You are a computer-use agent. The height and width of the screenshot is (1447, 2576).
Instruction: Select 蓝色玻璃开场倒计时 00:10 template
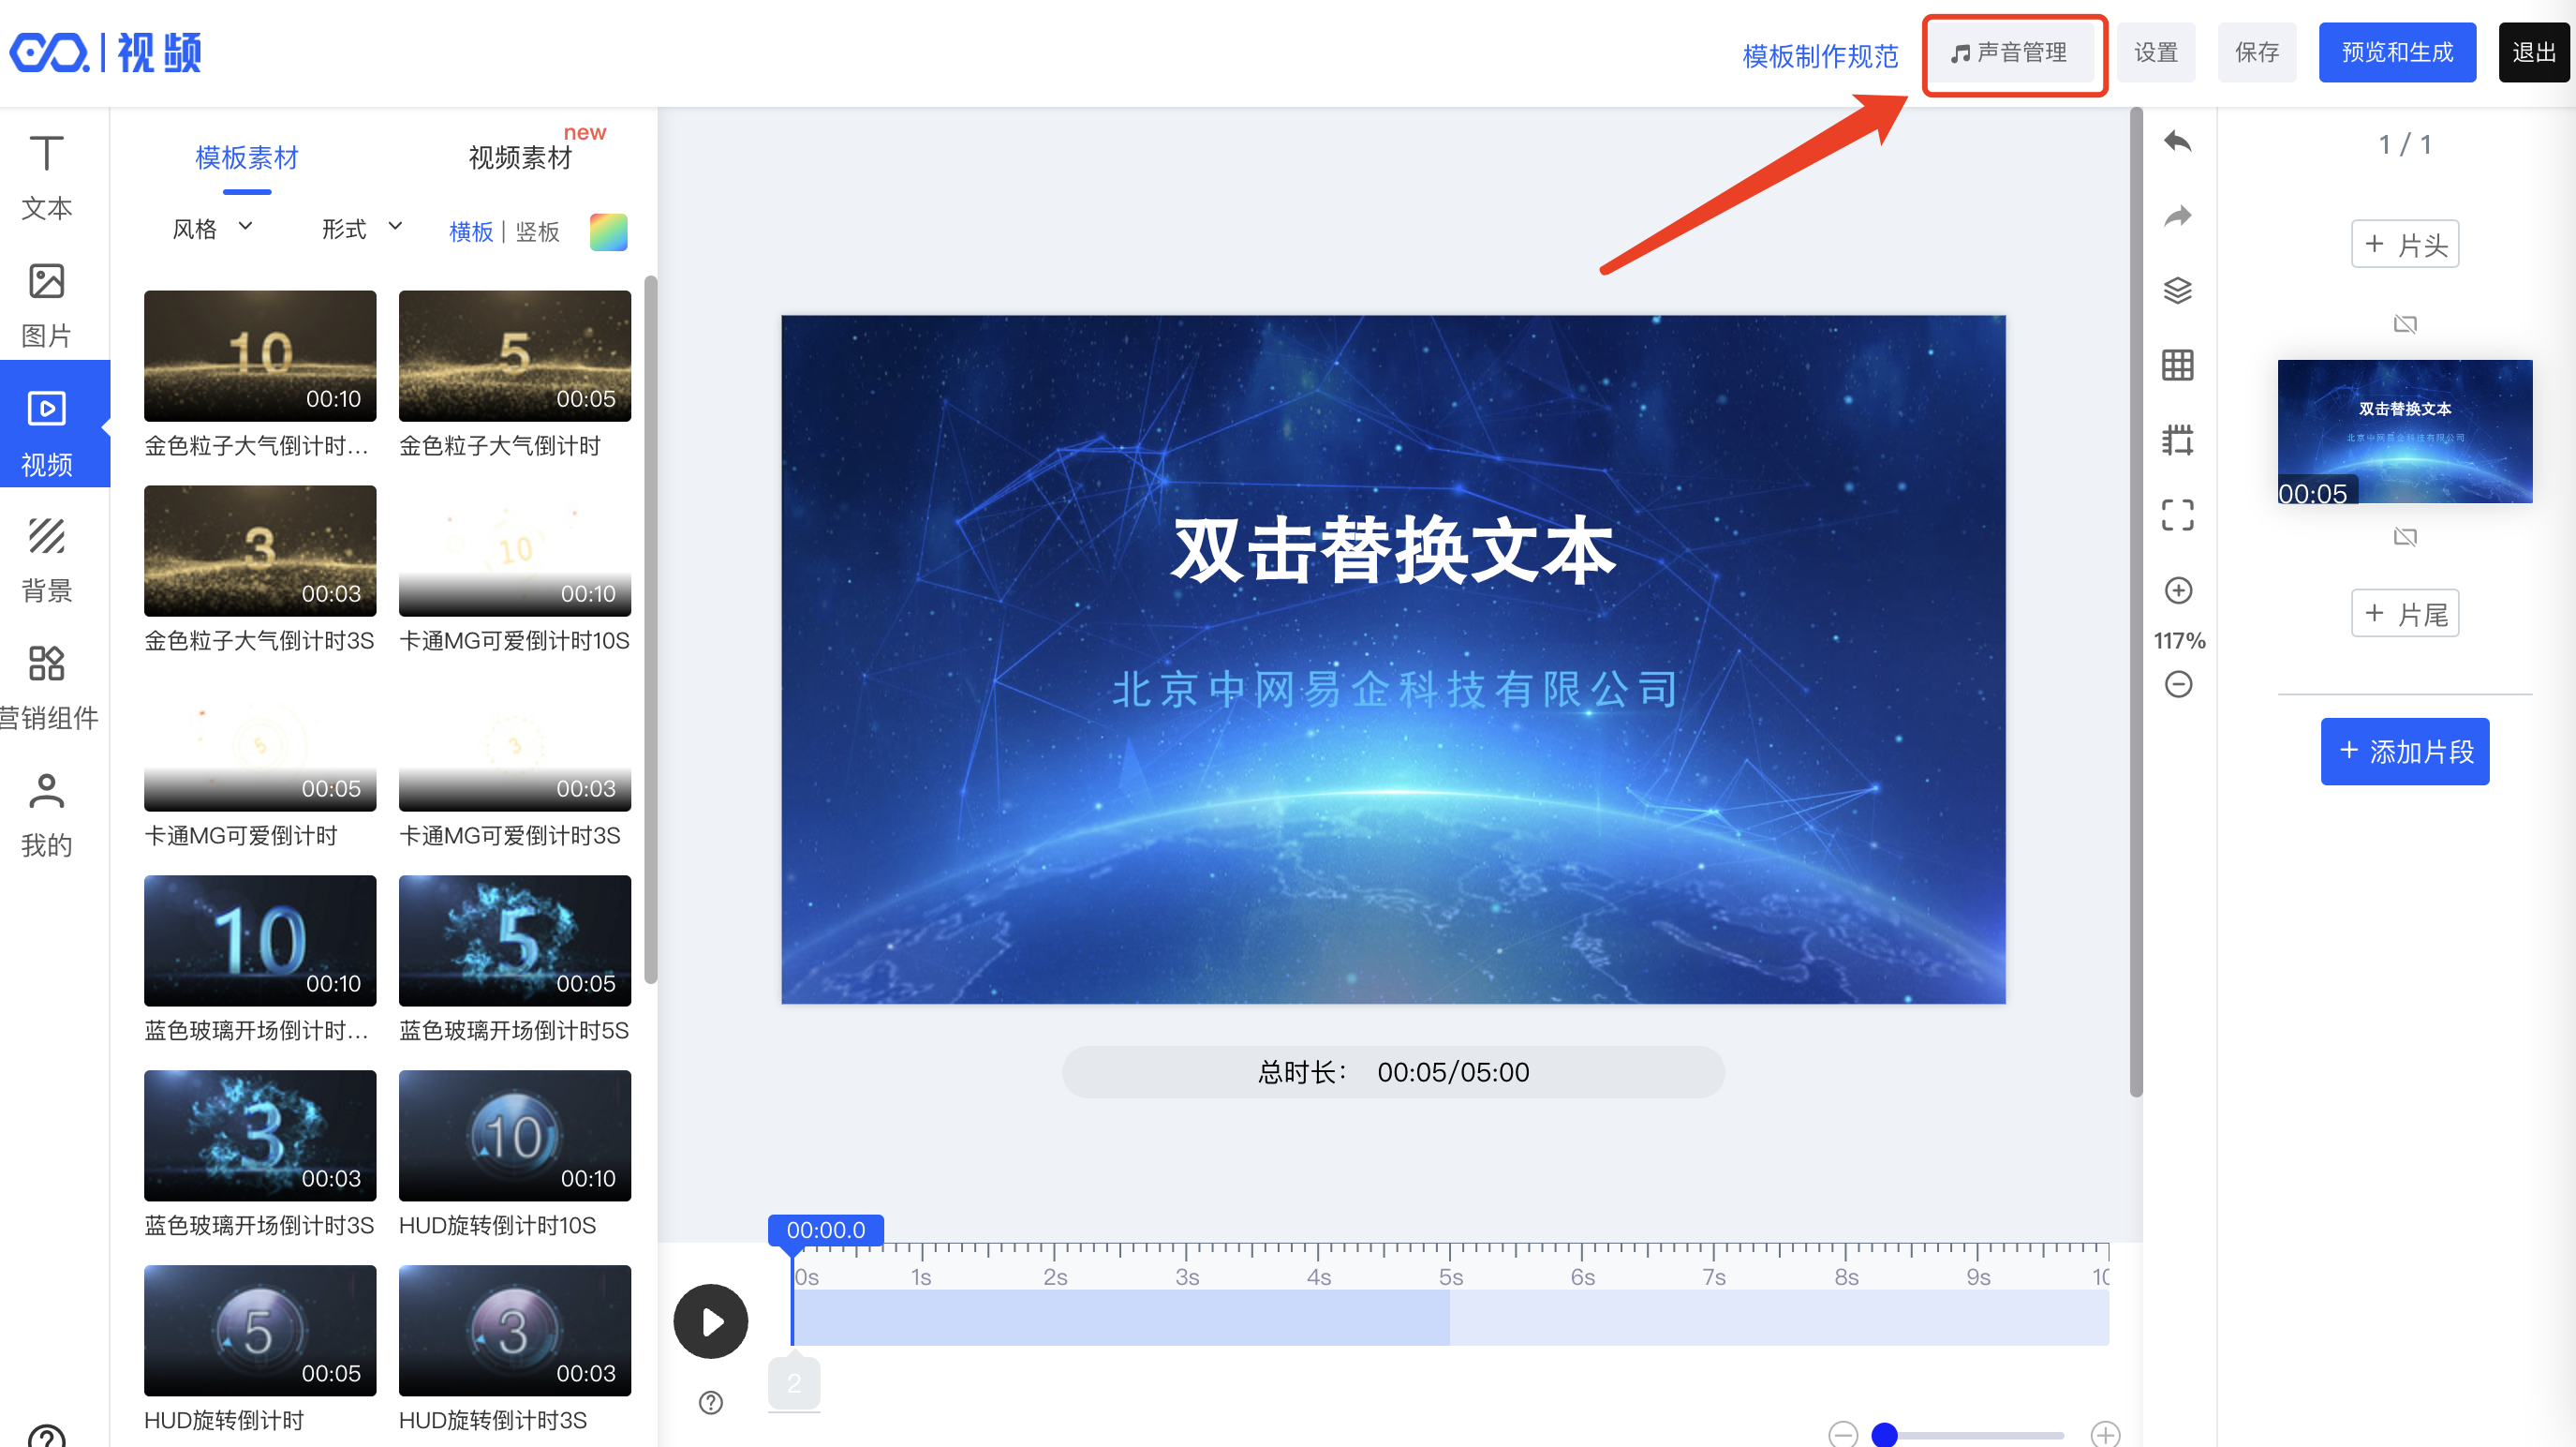coord(260,942)
